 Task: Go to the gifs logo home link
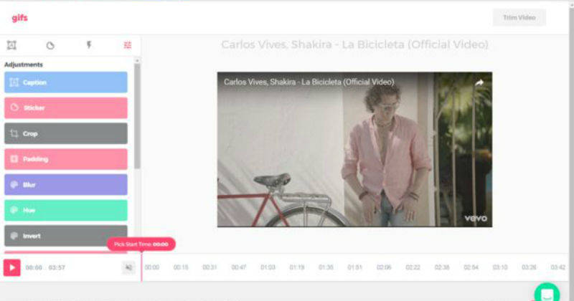tap(19, 18)
